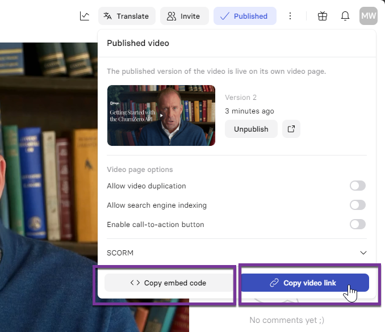Click the Unpublish button
385x332 pixels.
pyautogui.click(x=251, y=129)
